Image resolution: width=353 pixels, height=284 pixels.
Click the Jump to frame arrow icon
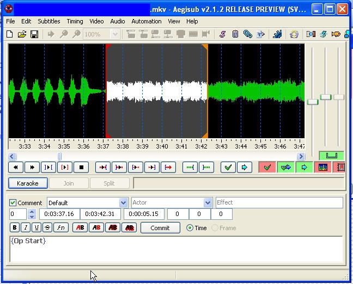pyautogui.click(x=51, y=34)
